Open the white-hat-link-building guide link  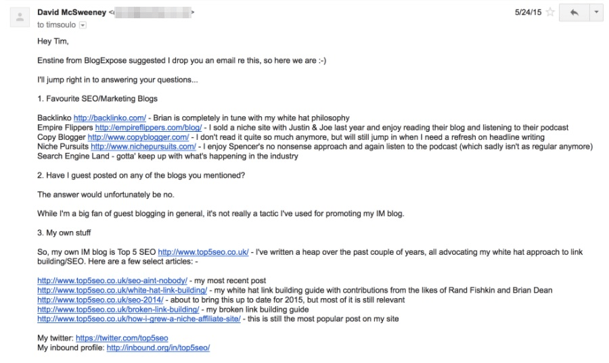point(122,290)
